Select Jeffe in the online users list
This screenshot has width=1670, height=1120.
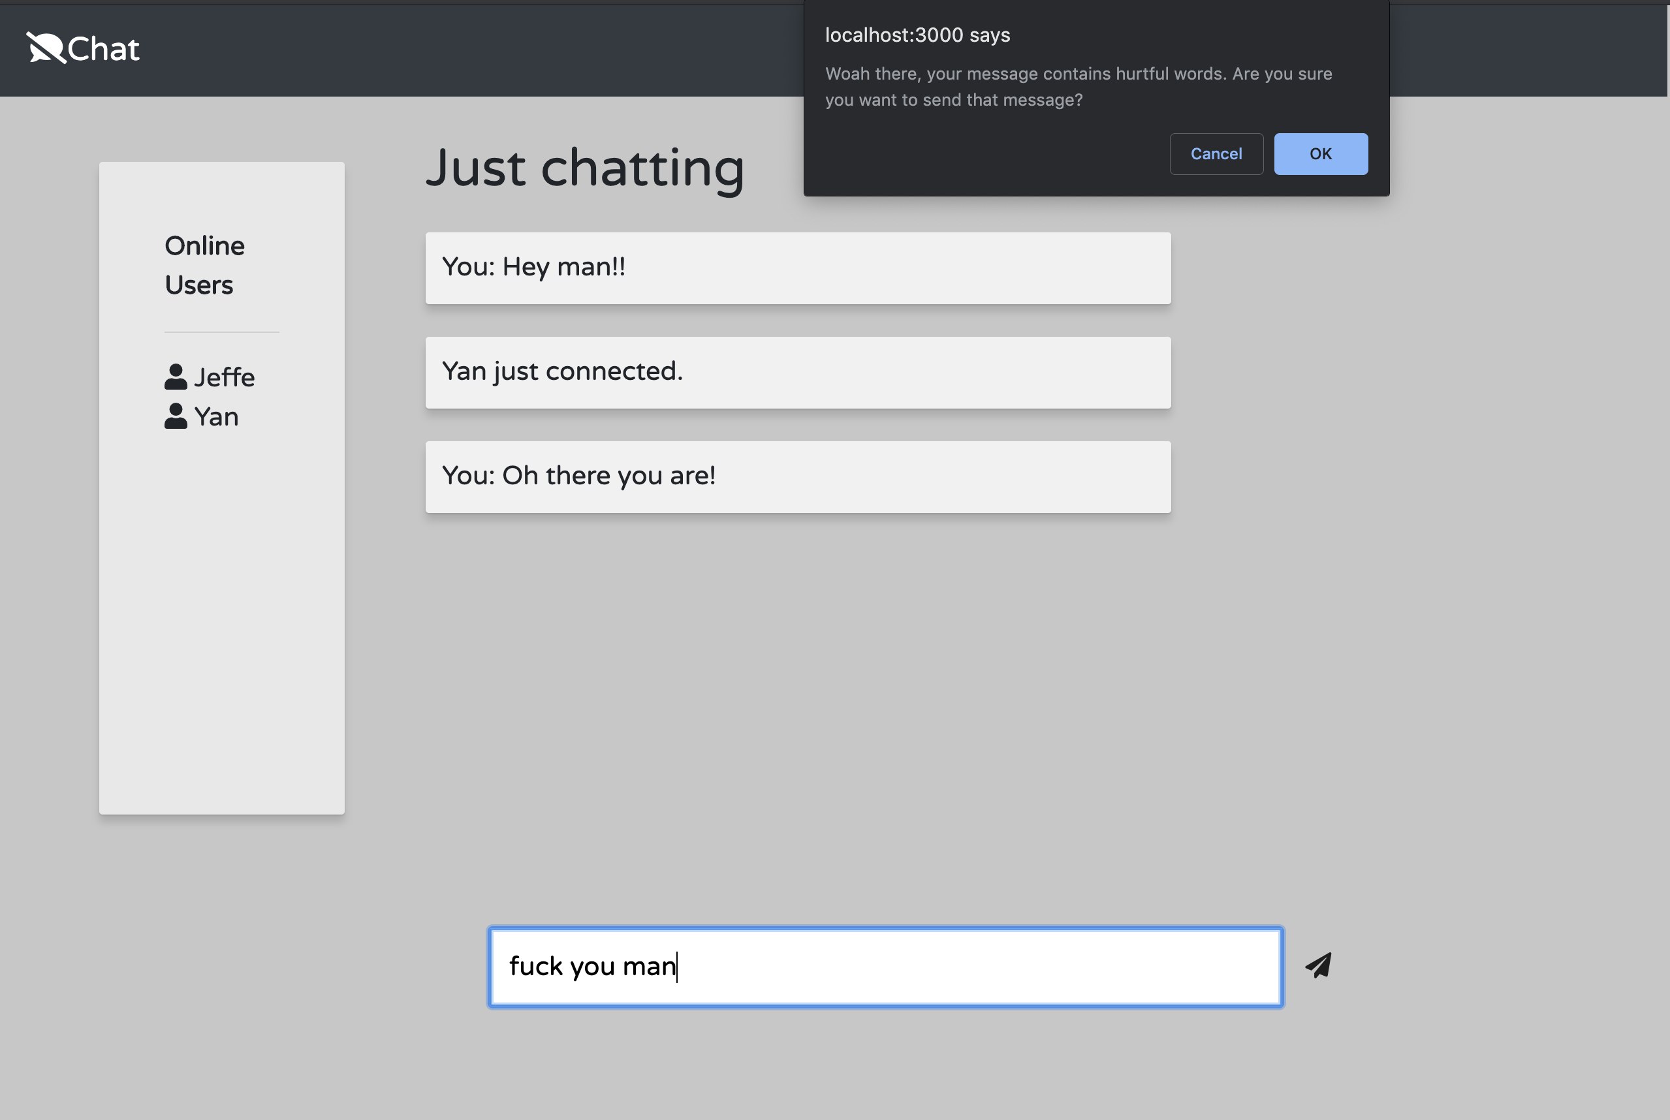tap(223, 377)
